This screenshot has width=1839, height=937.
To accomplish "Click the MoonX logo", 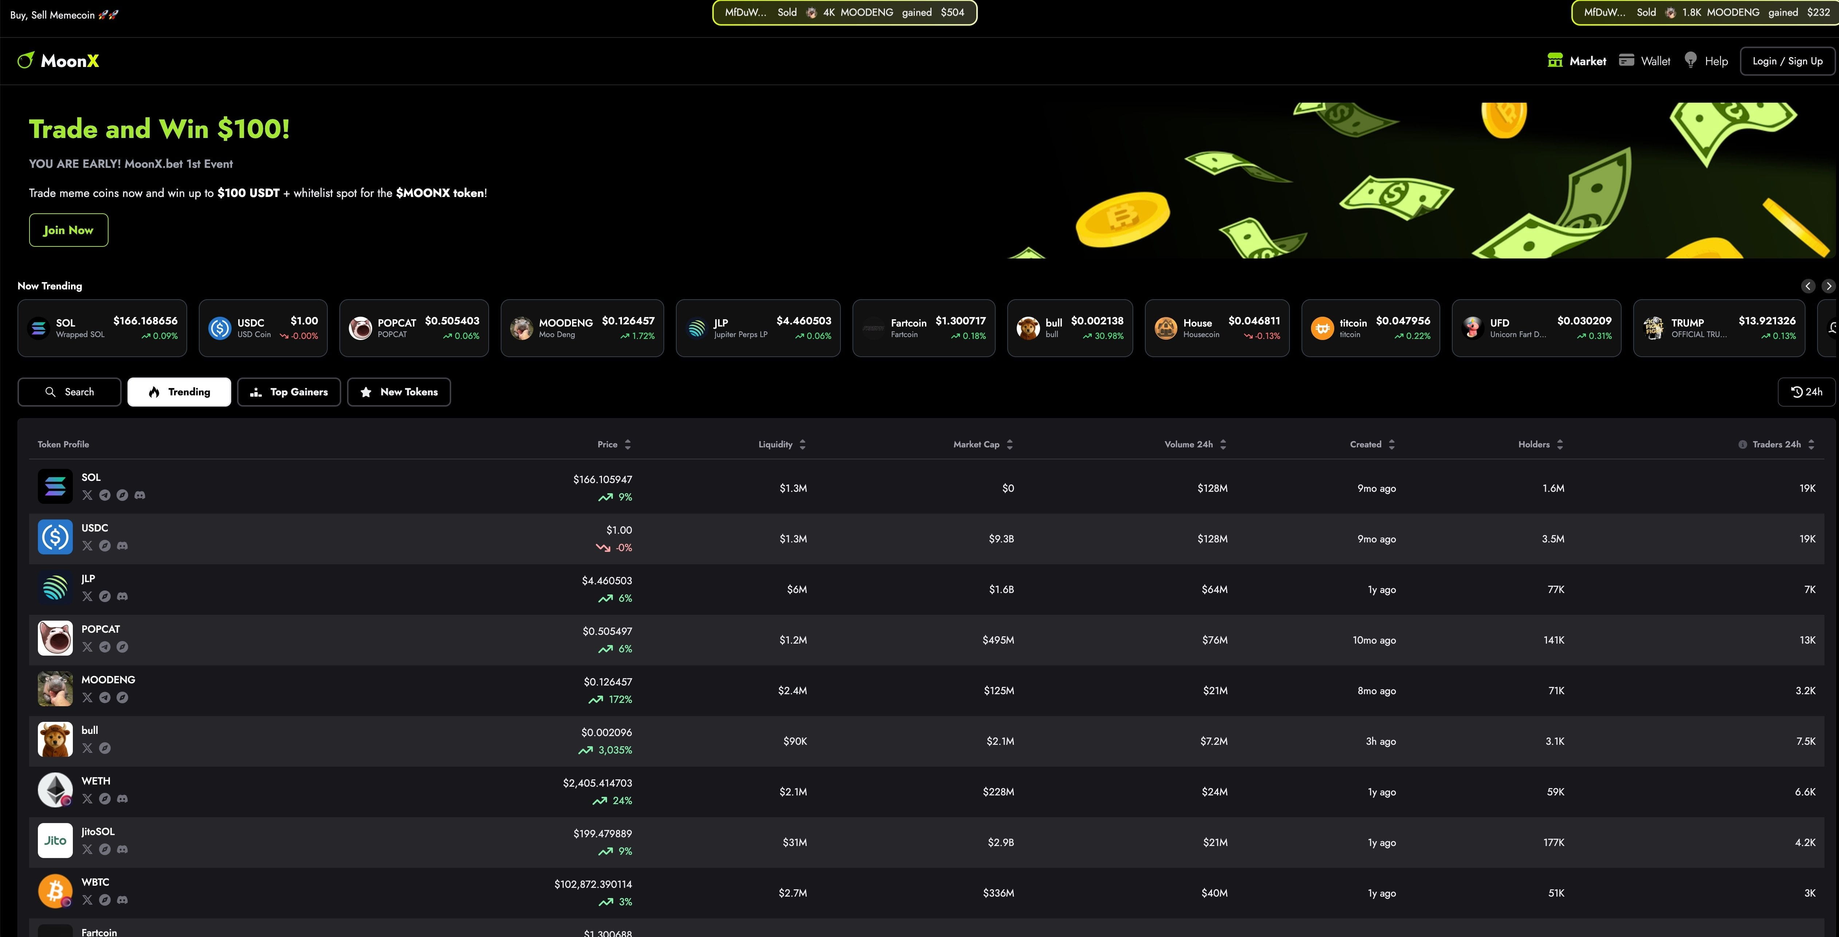I will [59, 61].
